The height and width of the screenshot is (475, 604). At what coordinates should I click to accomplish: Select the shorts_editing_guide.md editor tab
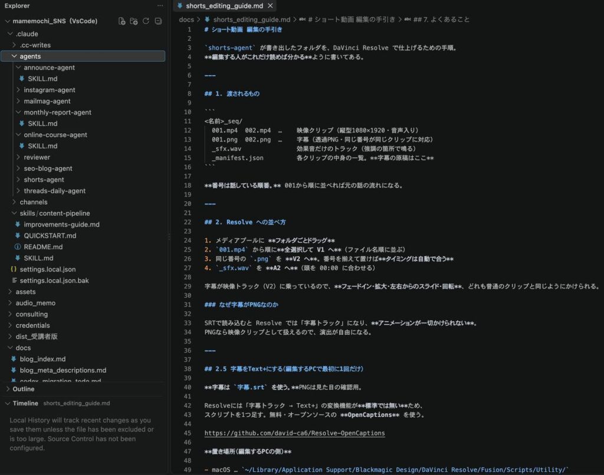(225, 6)
